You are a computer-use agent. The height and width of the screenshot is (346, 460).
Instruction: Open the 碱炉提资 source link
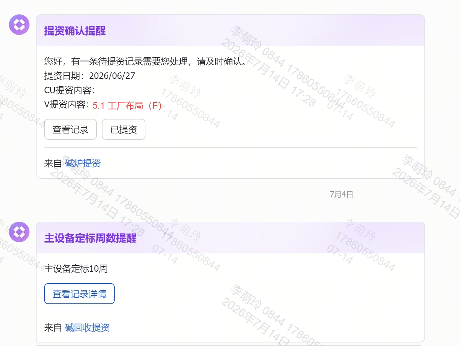[x=83, y=163]
